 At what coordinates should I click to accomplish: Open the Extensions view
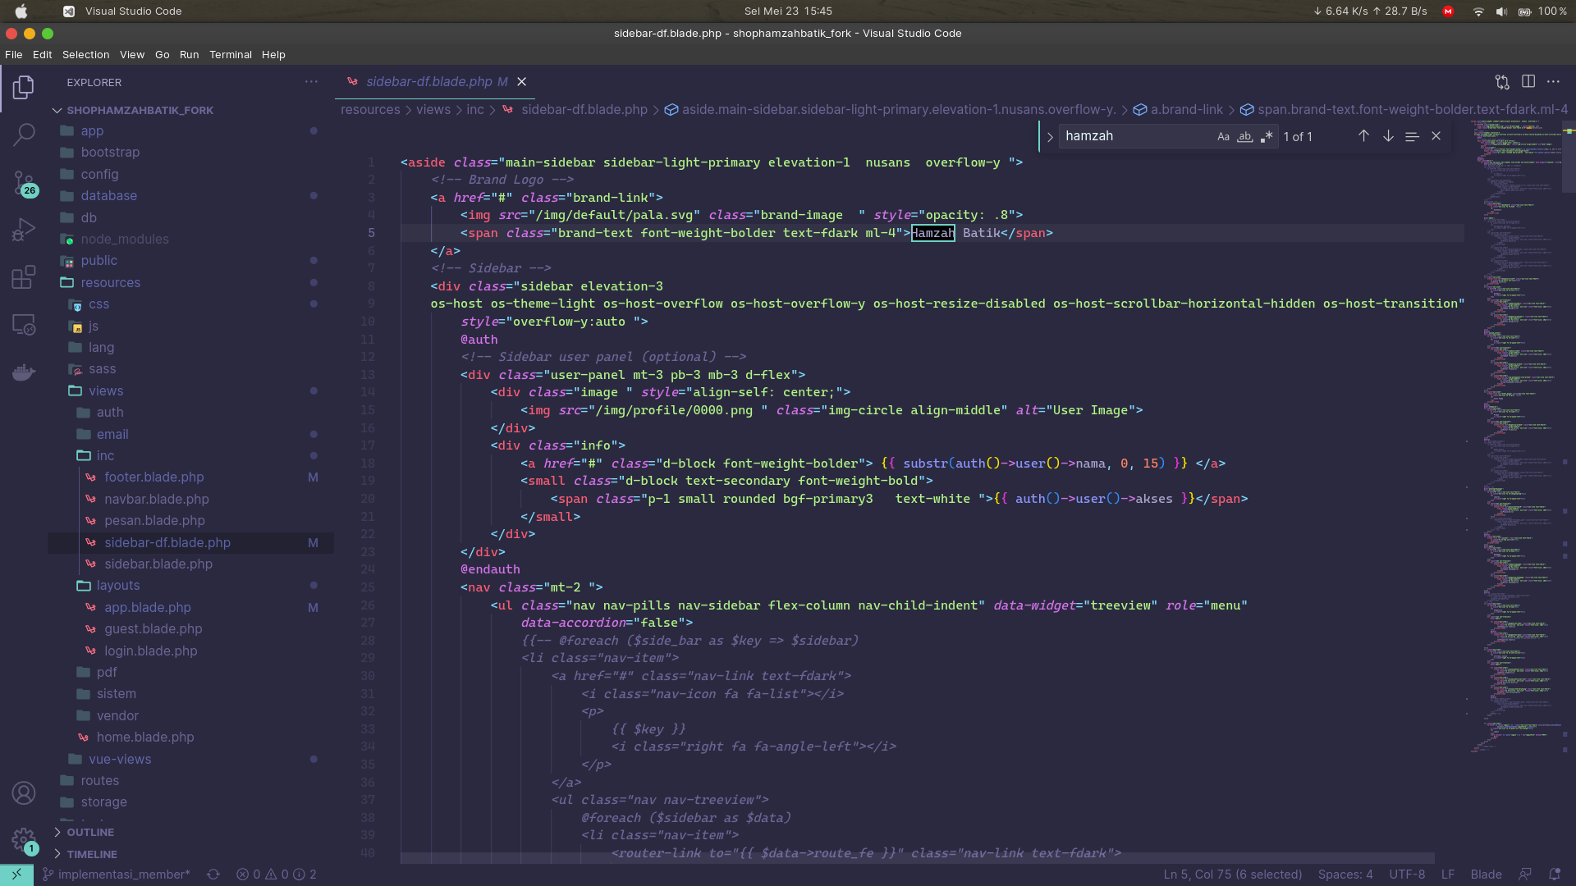tap(24, 276)
